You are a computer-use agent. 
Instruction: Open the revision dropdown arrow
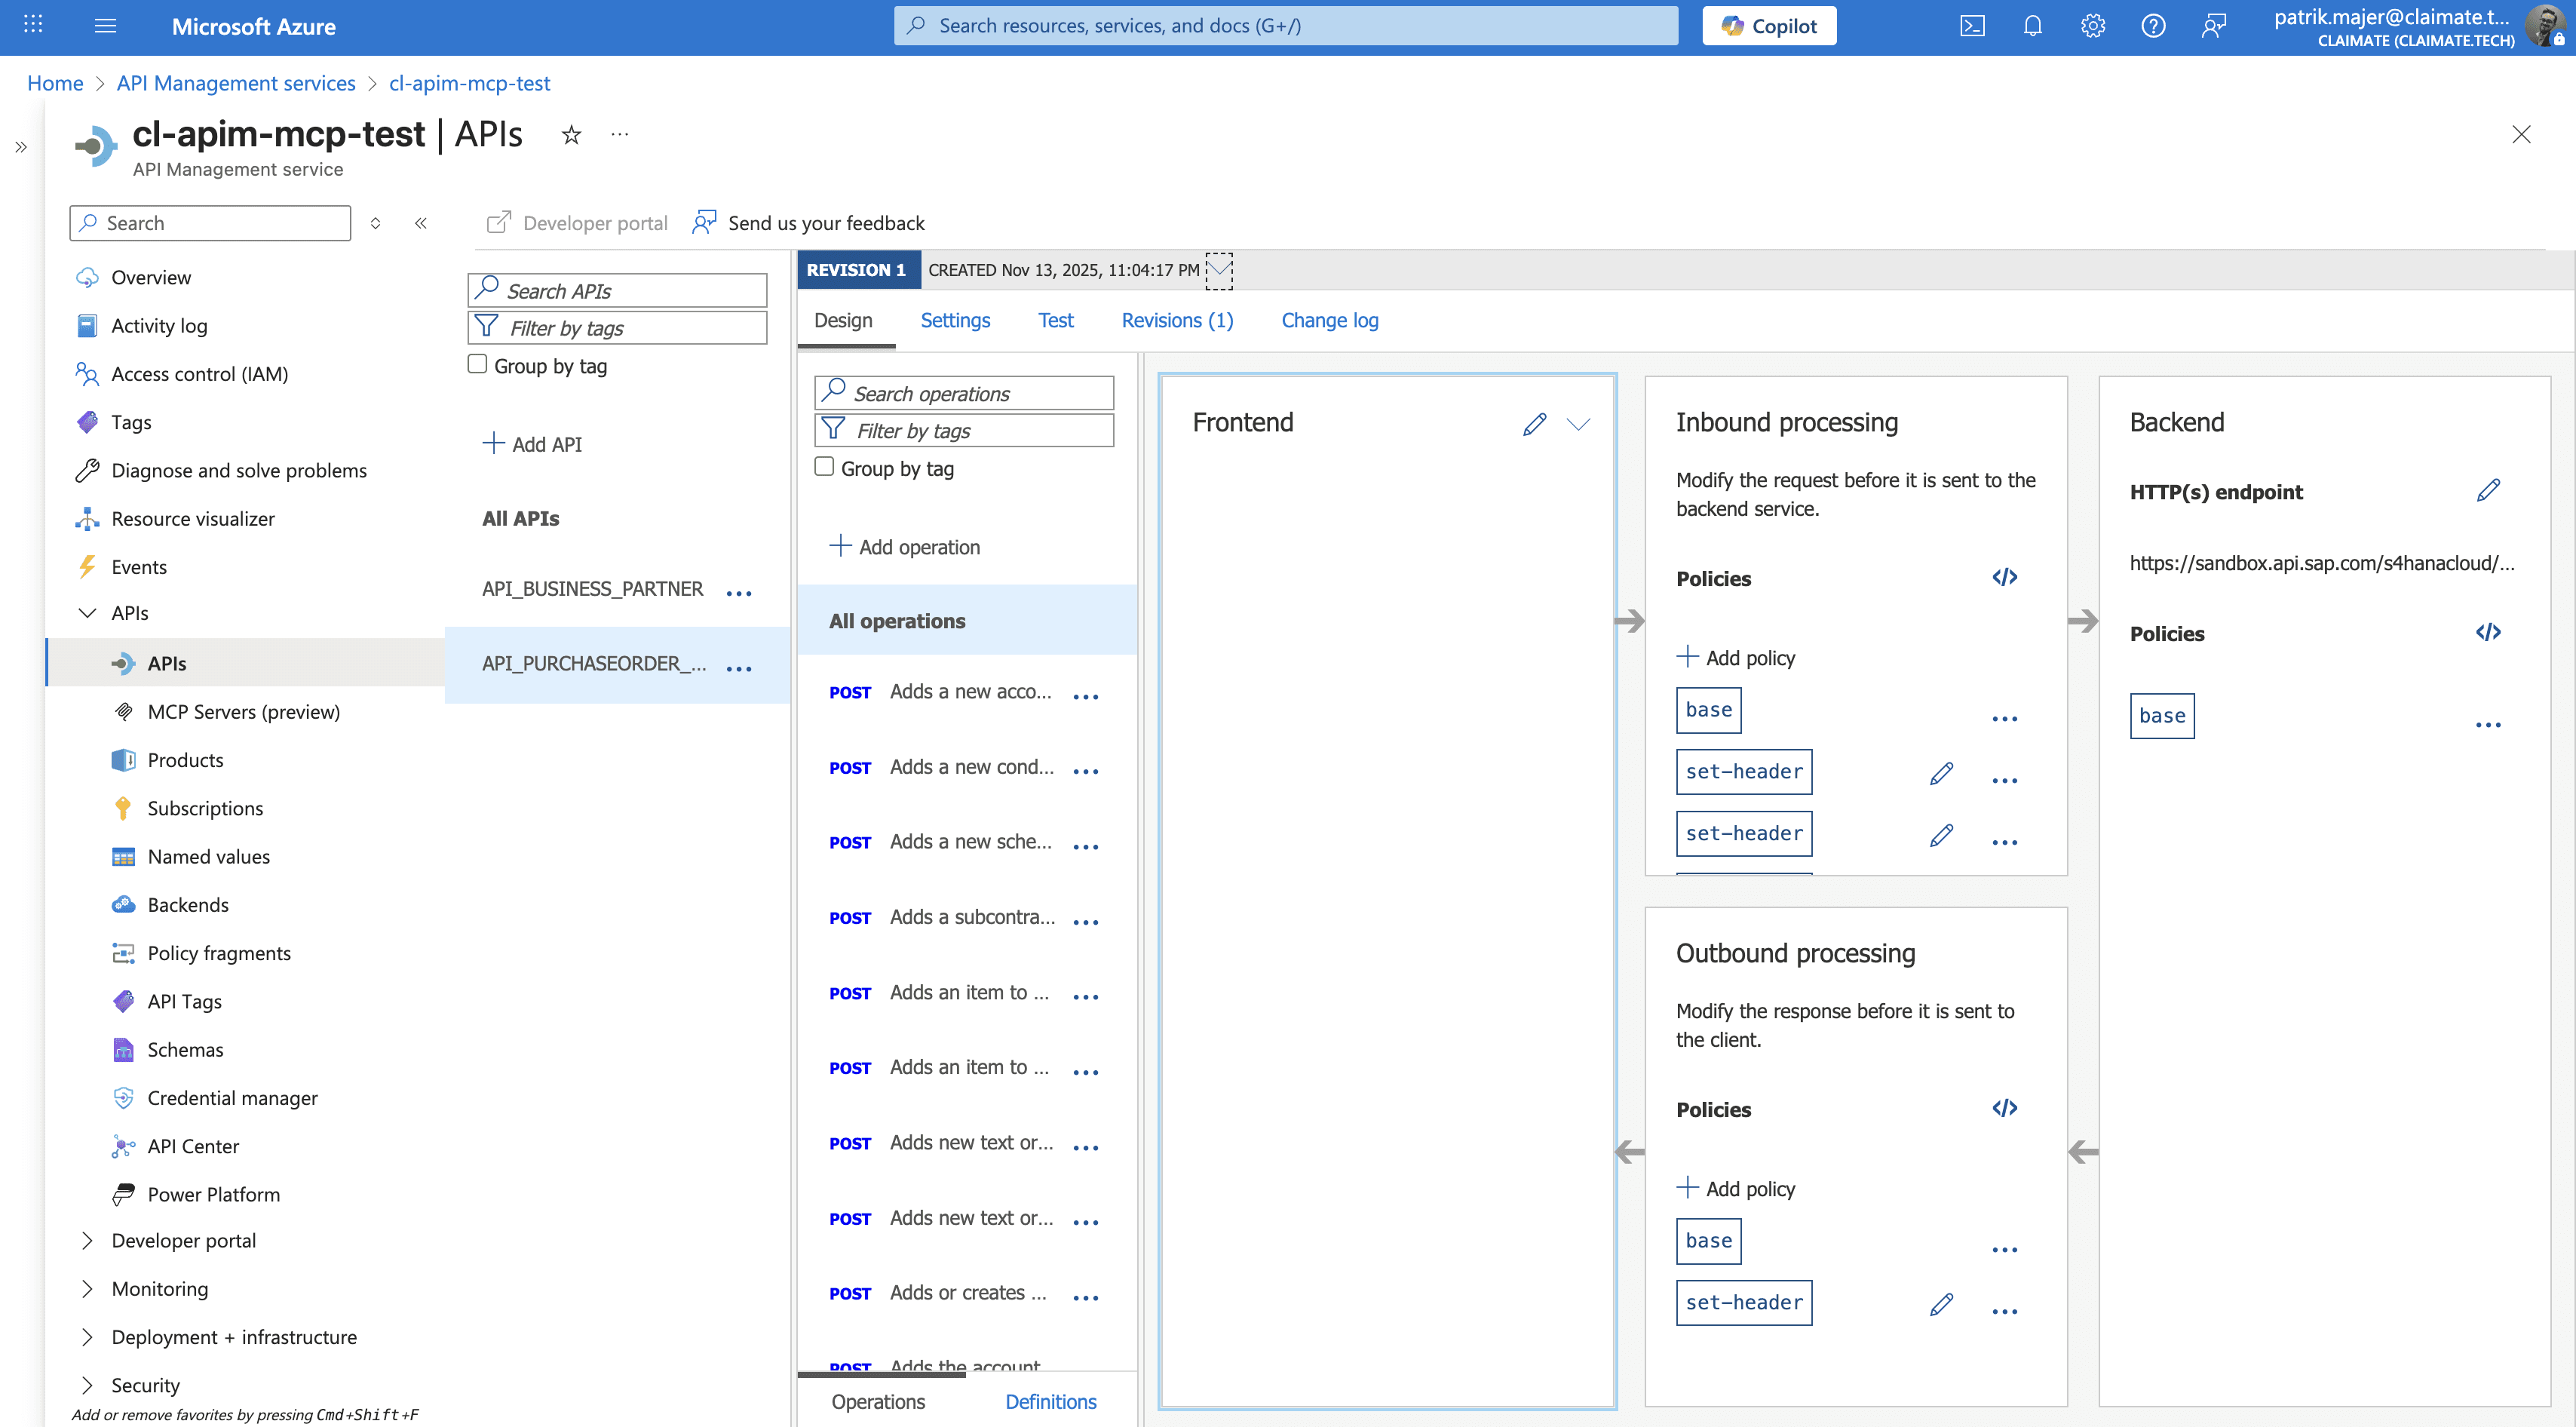pyautogui.click(x=1219, y=270)
